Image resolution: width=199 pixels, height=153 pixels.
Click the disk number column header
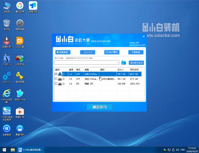point(72,70)
